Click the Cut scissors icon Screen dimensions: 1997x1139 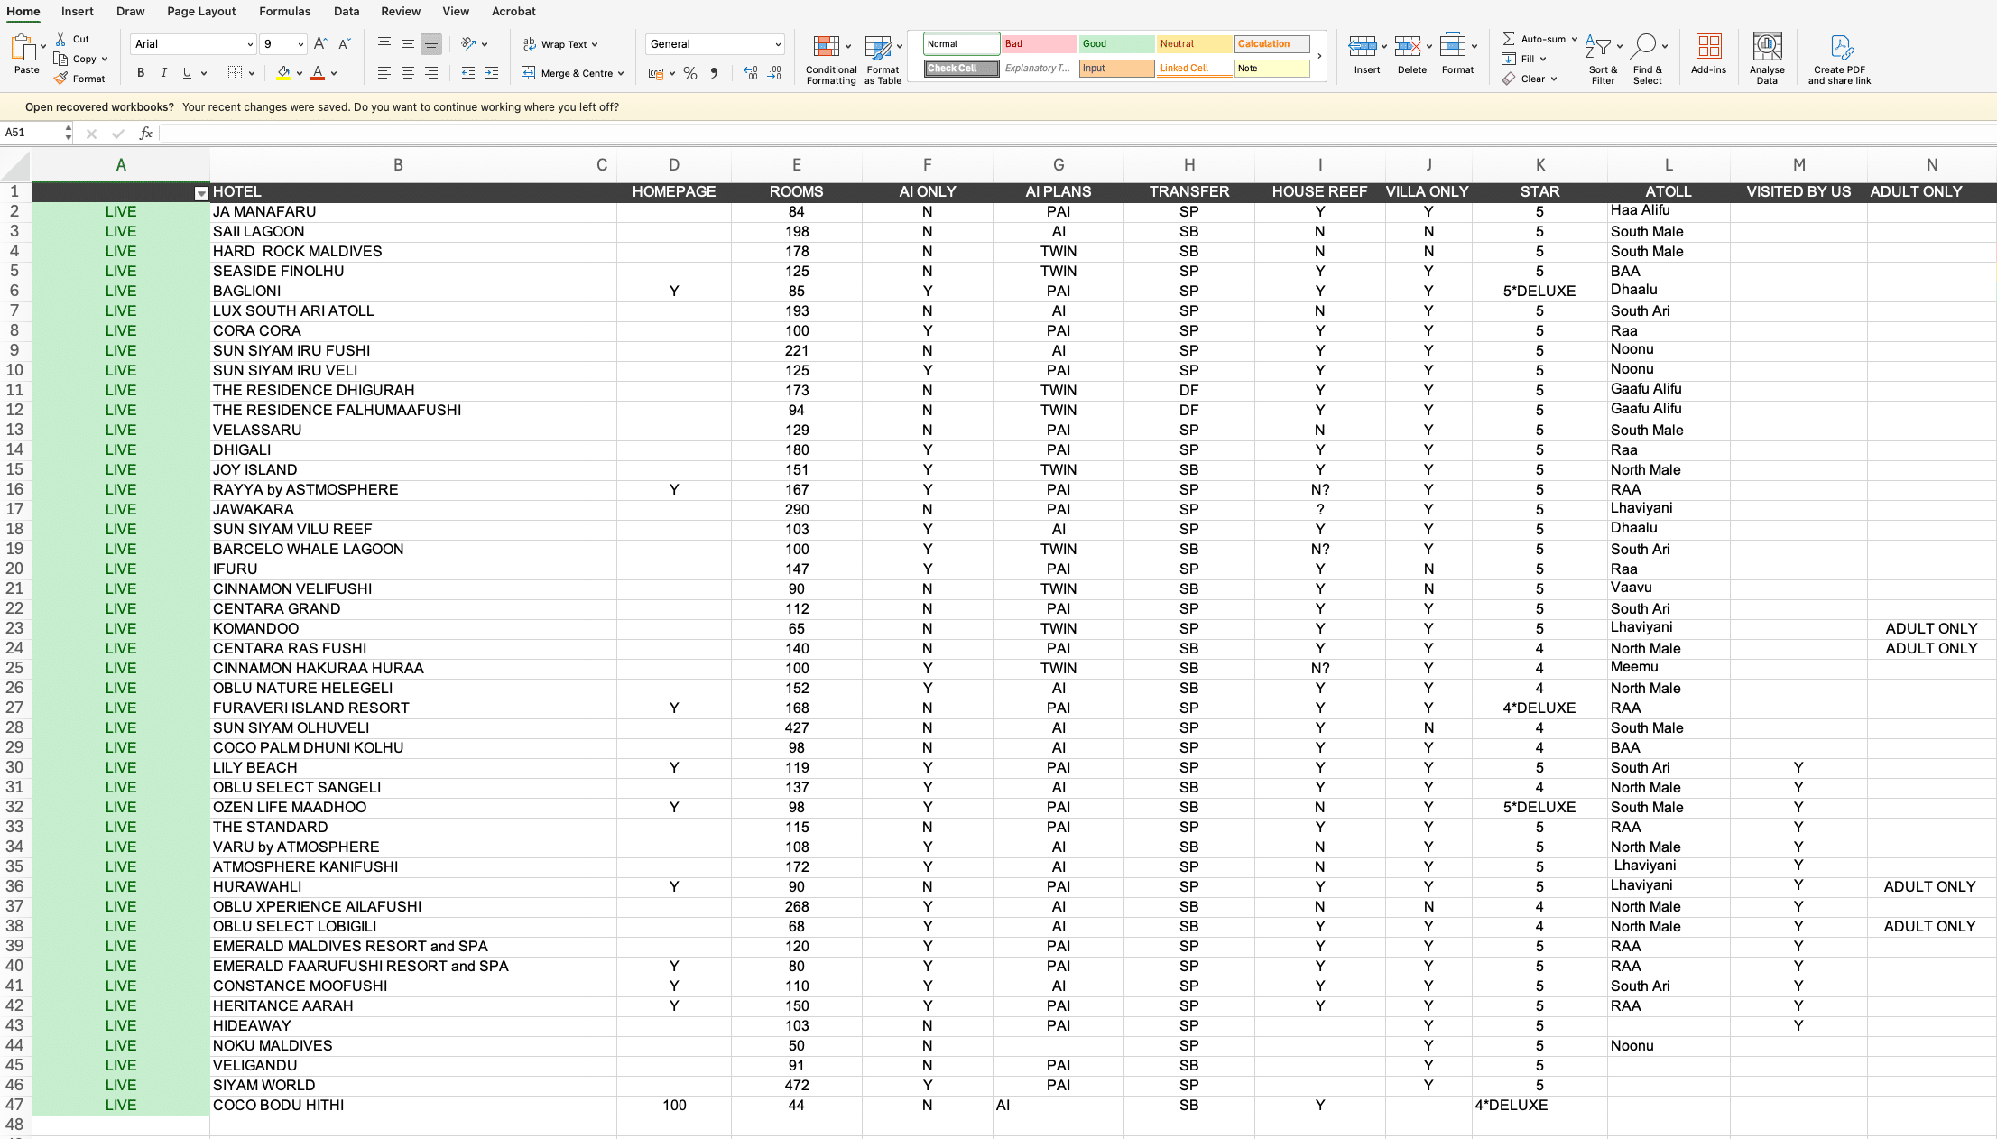pos(60,39)
